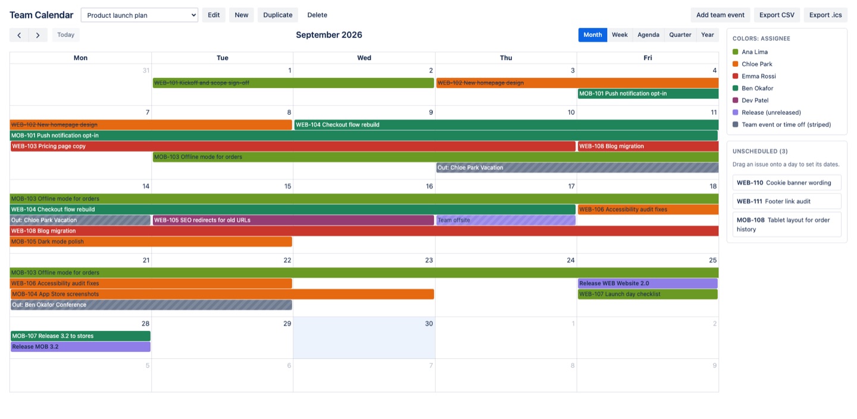Open MOB-105 Dark mode polish event
The height and width of the screenshot is (419, 857).
click(x=151, y=242)
